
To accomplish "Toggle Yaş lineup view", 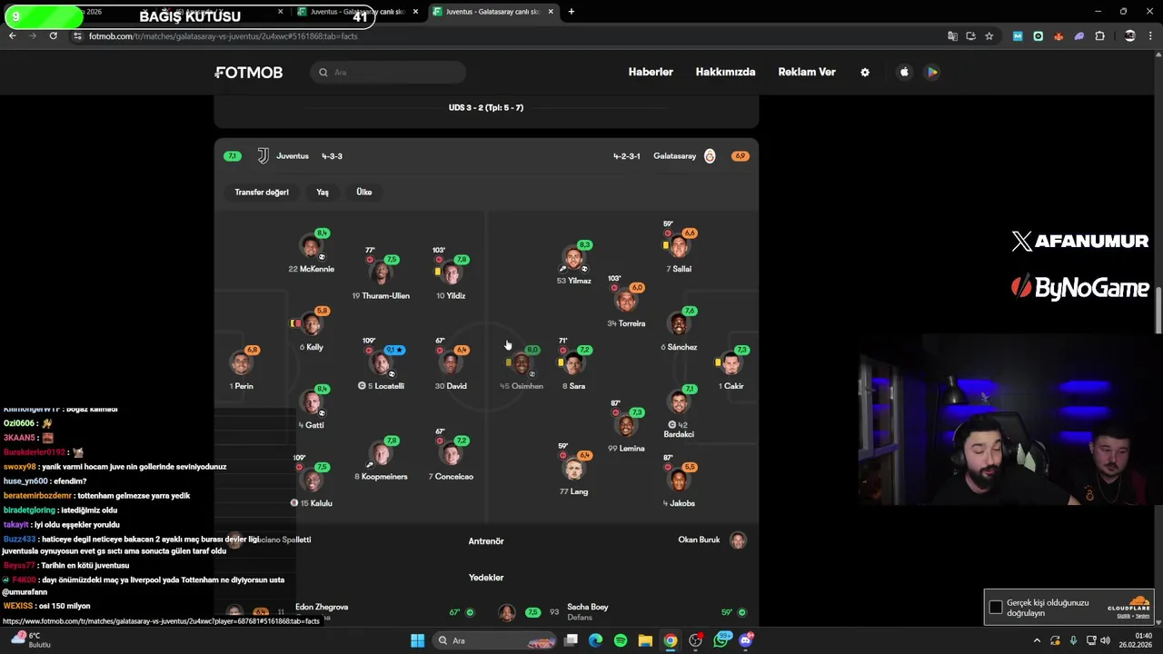I will pyautogui.click(x=323, y=192).
